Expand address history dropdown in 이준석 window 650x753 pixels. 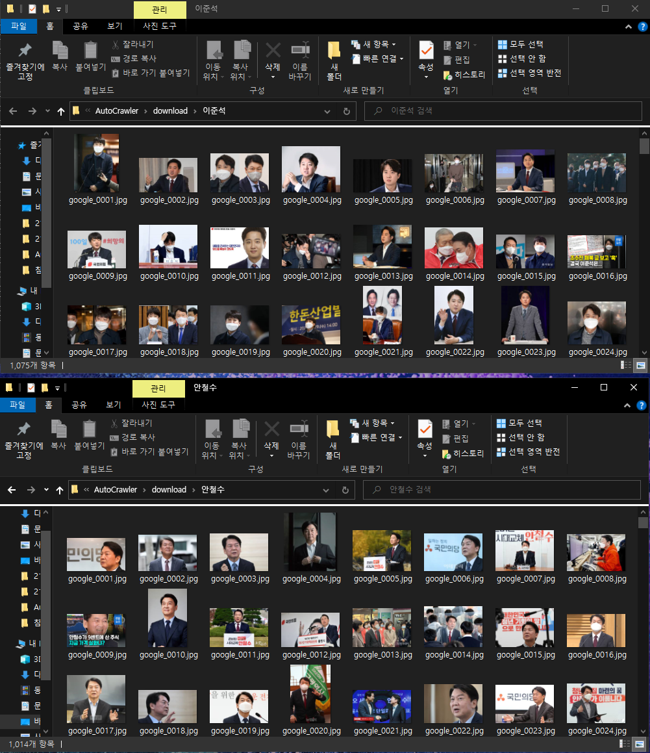(x=327, y=111)
